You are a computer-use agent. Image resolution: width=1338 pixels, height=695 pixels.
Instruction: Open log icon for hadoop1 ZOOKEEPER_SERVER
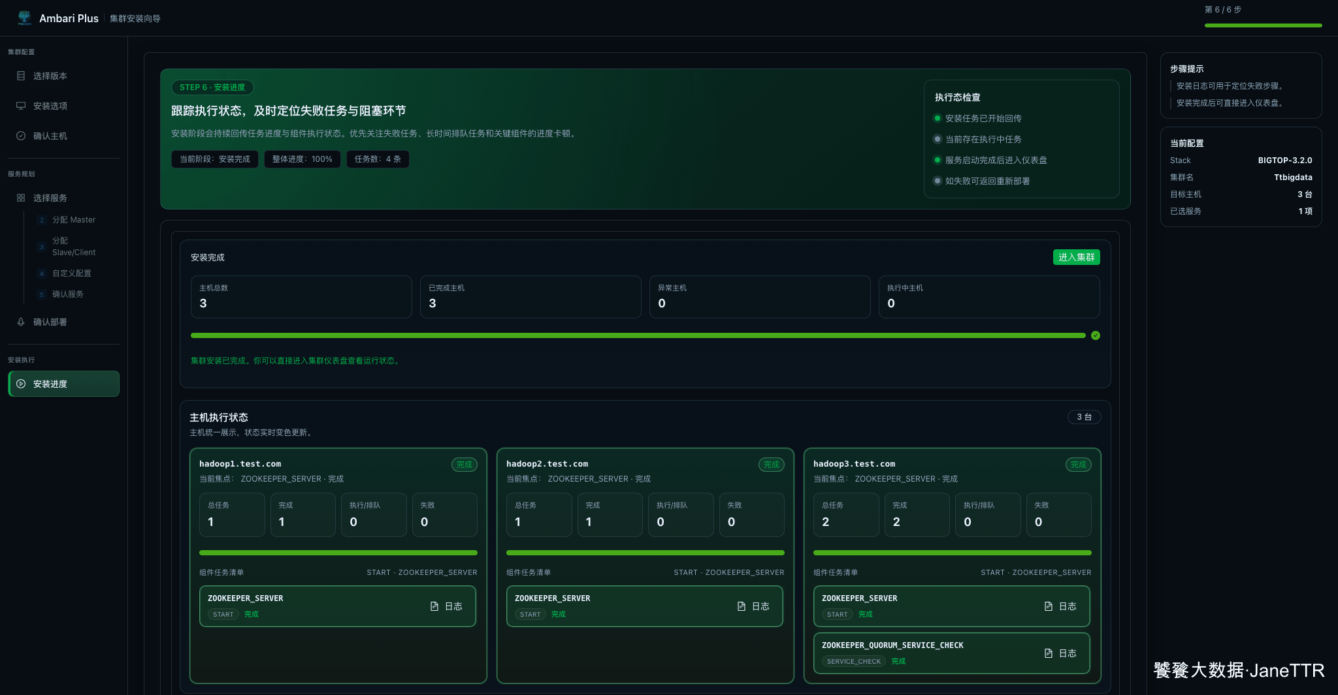tap(434, 606)
